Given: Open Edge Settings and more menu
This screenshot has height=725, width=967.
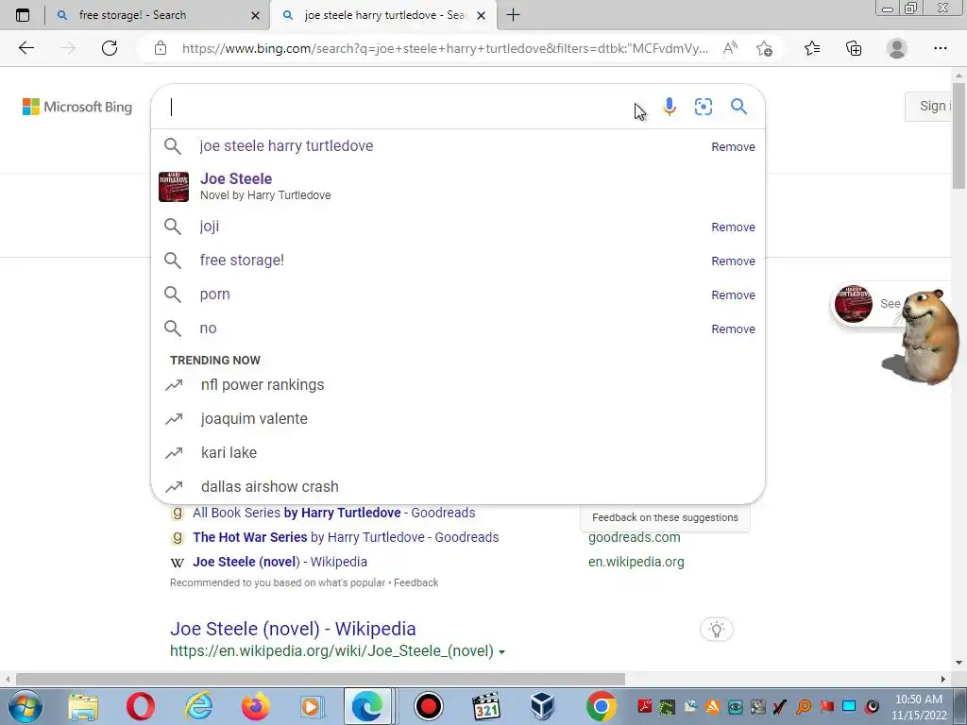Looking at the screenshot, I should pyautogui.click(x=940, y=48).
